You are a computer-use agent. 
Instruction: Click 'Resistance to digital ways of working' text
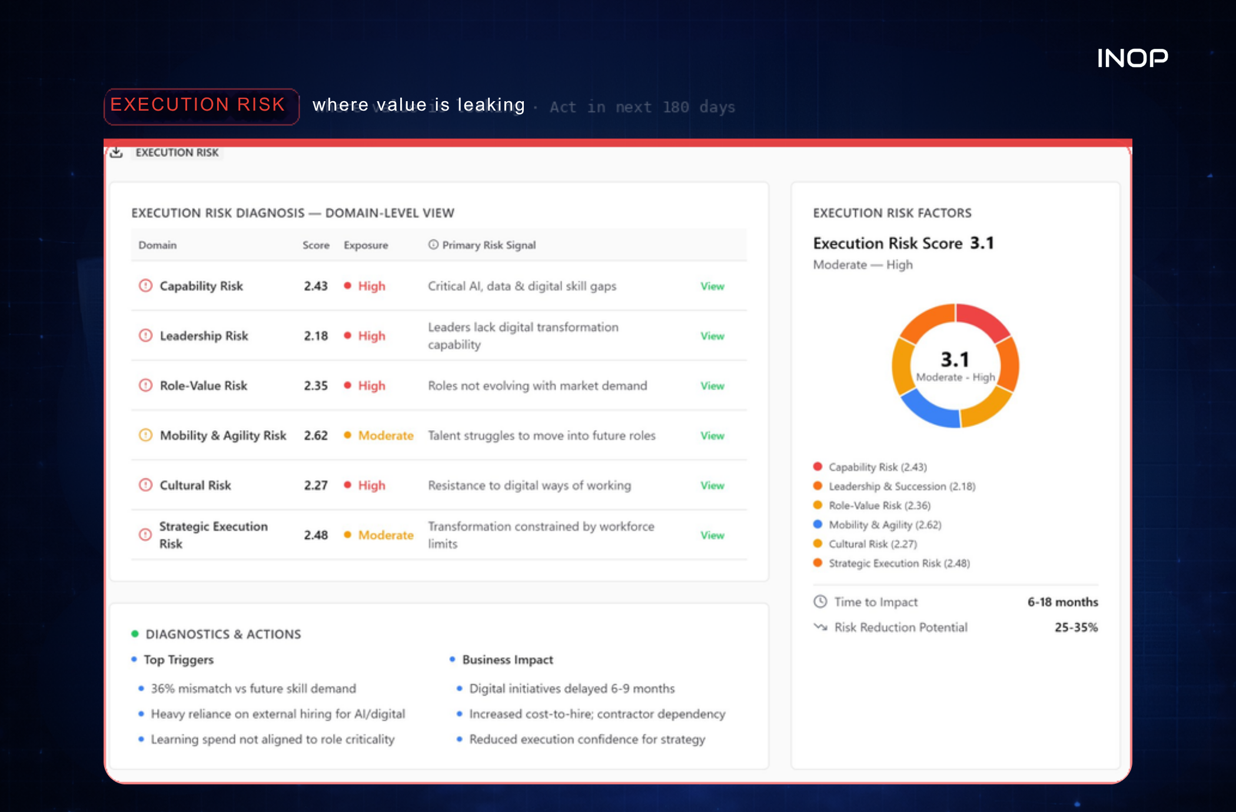pos(529,485)
